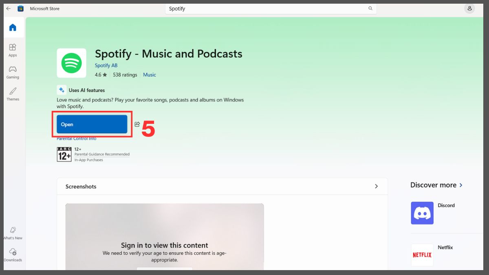Open the Discord app name in Discover more
The height and width of the screenshot is (275, 489).
446,205
